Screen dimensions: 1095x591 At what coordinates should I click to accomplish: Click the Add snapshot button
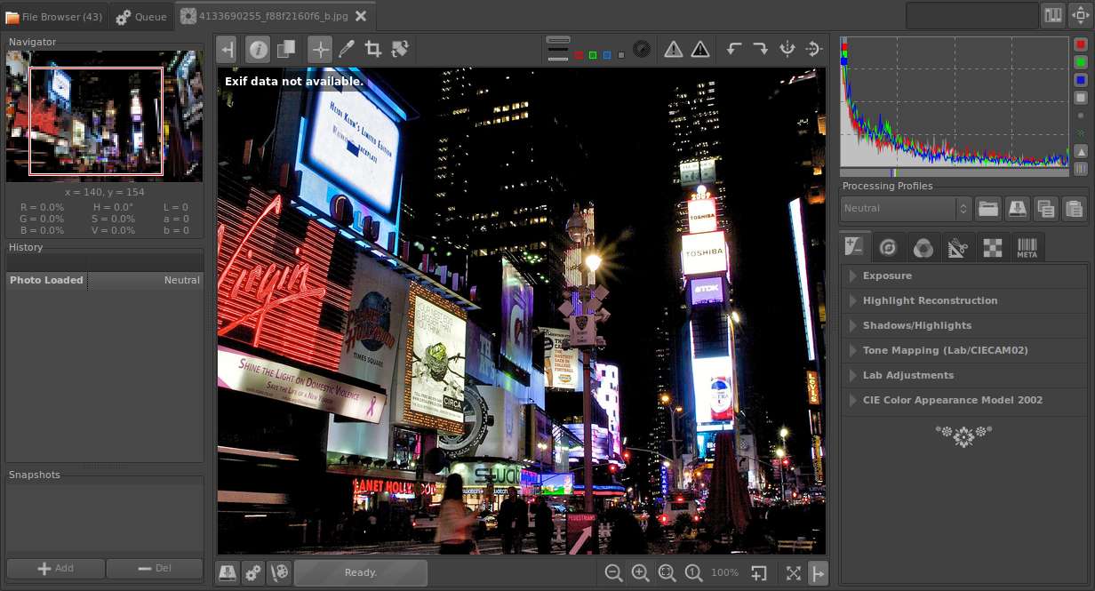coord(55,569)
